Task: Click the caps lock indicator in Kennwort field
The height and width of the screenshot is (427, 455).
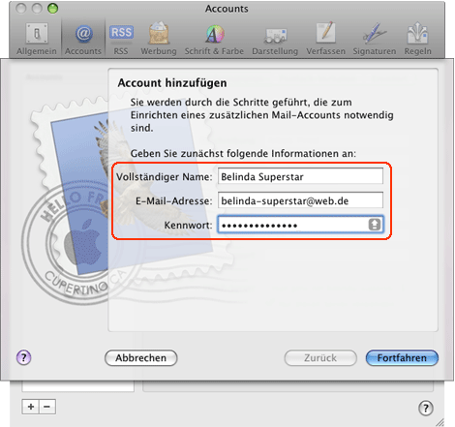Action: (375, 225)
